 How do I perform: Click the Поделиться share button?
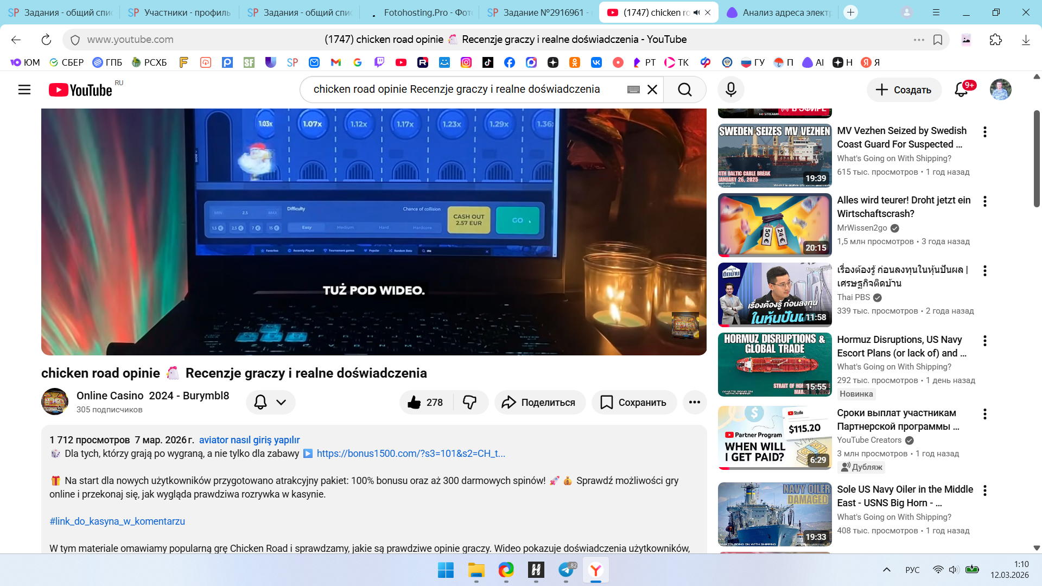[x=539, y=403]
